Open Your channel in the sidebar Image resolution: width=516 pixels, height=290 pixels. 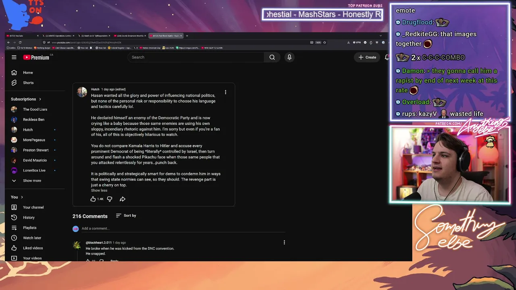(33, 207)
